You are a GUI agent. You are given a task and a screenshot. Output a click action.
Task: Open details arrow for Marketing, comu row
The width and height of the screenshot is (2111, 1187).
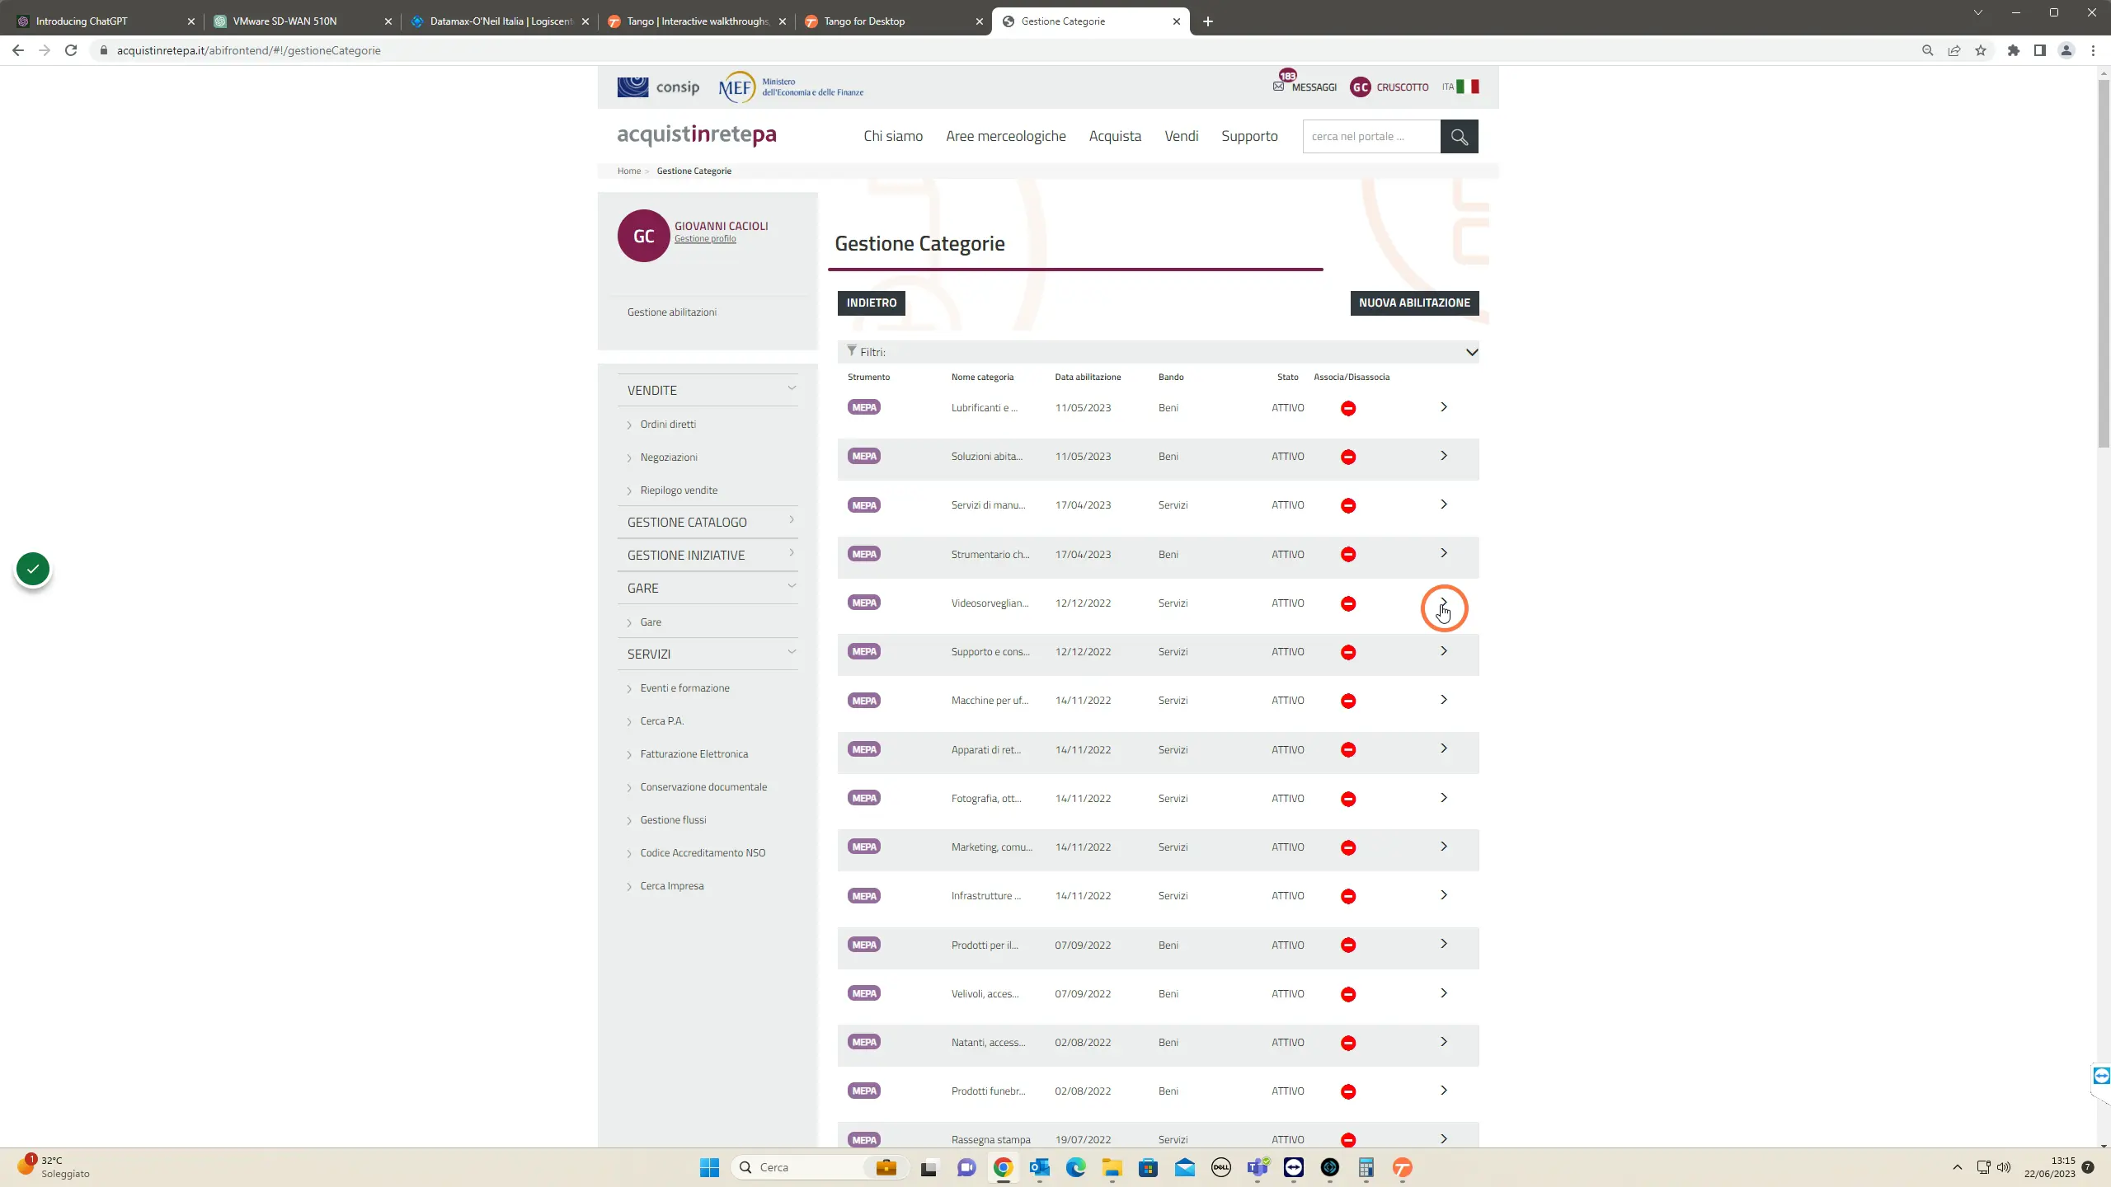[1444, 847]
